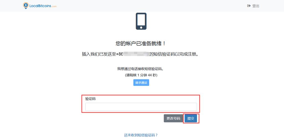Click the 您的帐户已准备就绪 heading

(x=140, y=44)
